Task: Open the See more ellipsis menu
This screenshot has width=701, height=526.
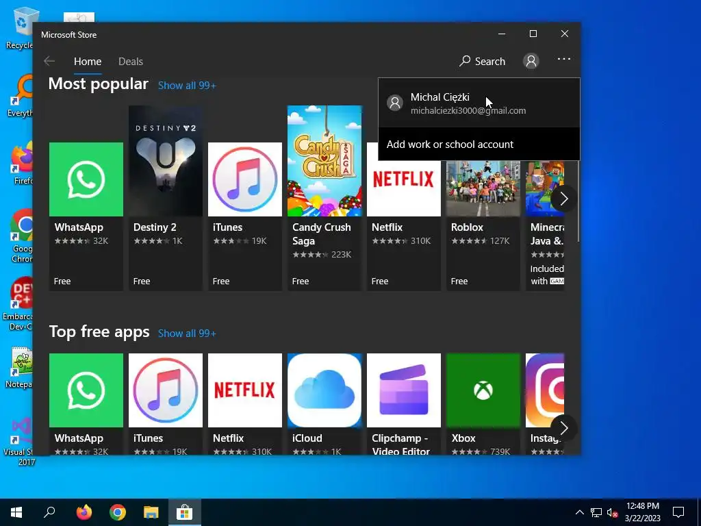Action: pos(564,59)
